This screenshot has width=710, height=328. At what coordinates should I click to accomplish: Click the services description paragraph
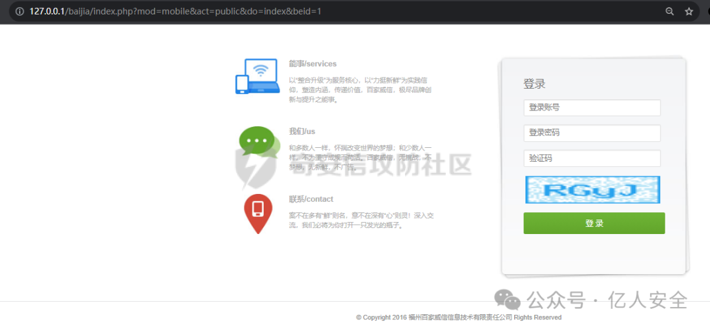tap(360, 90)
